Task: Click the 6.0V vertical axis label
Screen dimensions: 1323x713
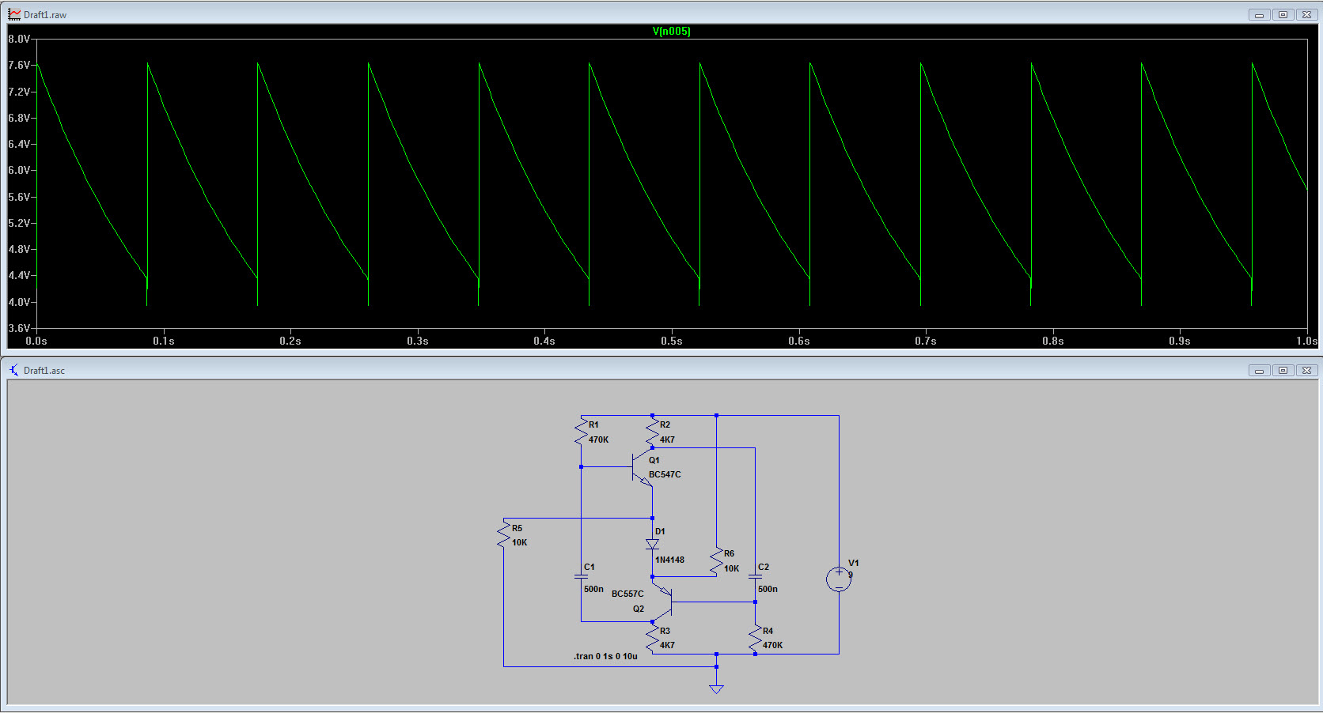Action: coord(19,170)
